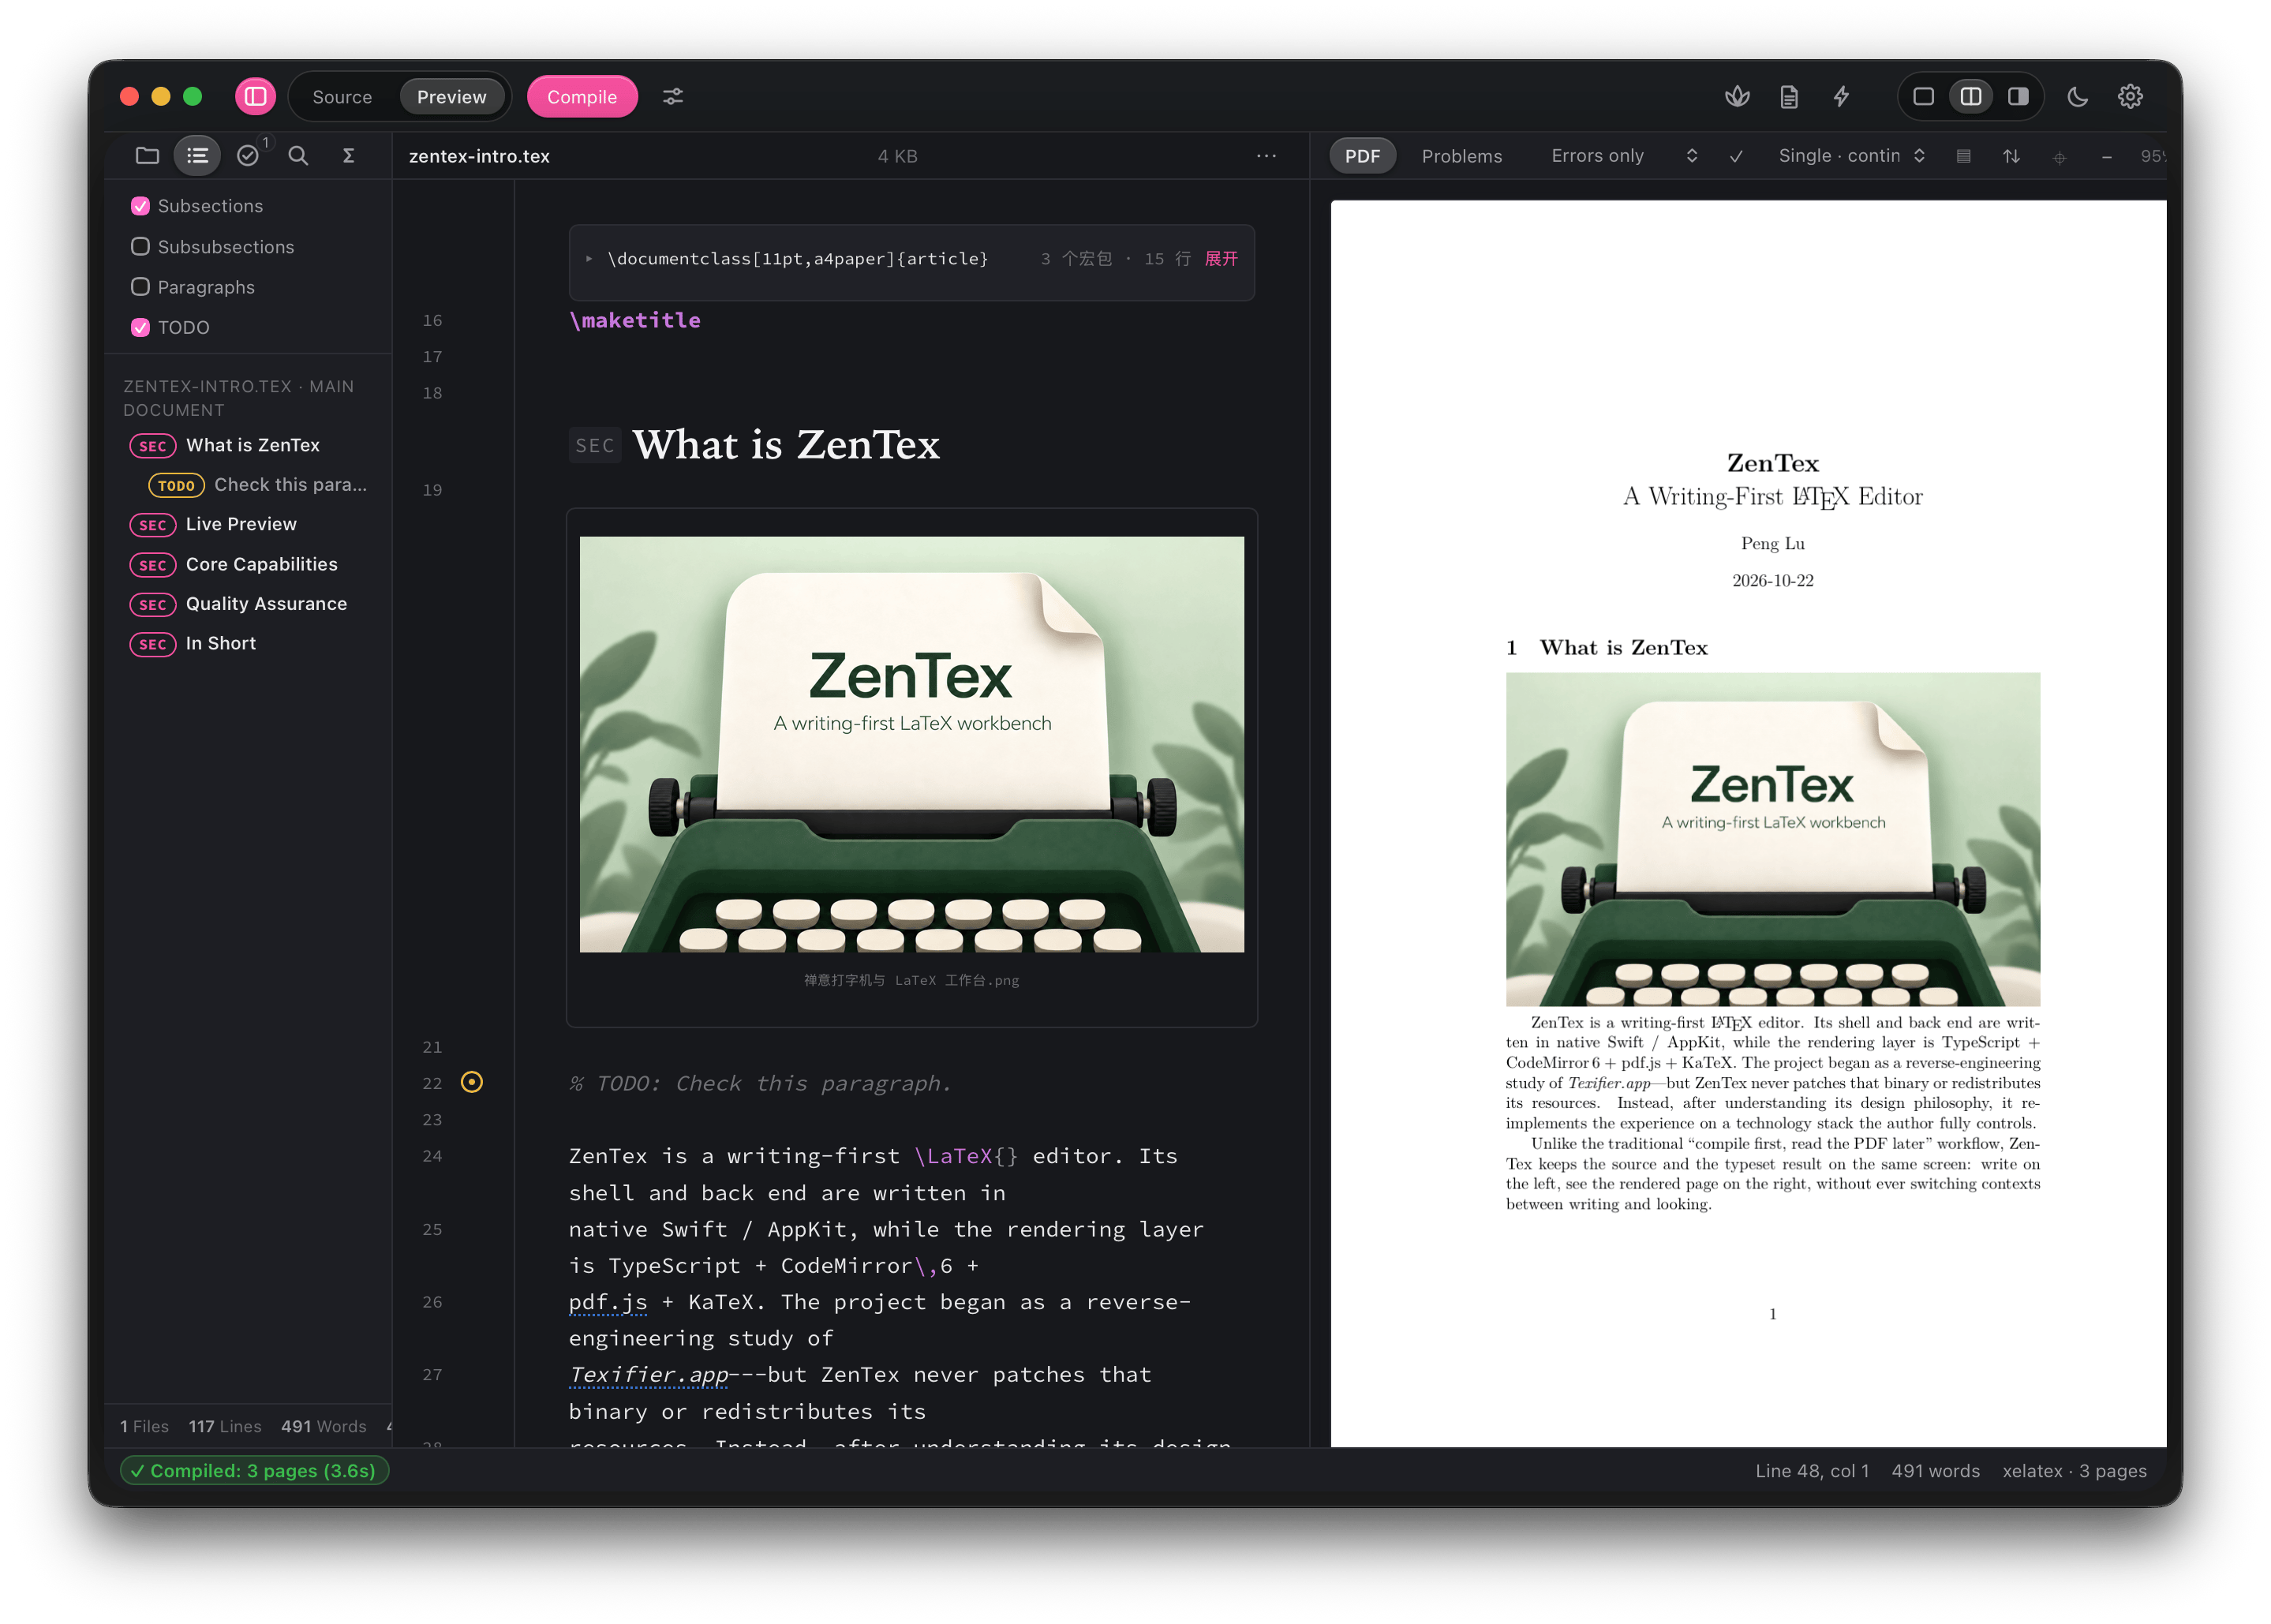Open the file browser folder icon
The width and height of the screenshot is (2271, 1624).
click(147, 155)
